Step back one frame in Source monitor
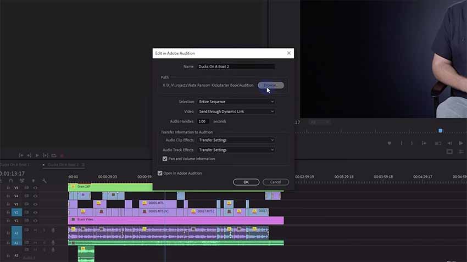The height and width of the screenshot is (262, 467). [x=29, y=155]
